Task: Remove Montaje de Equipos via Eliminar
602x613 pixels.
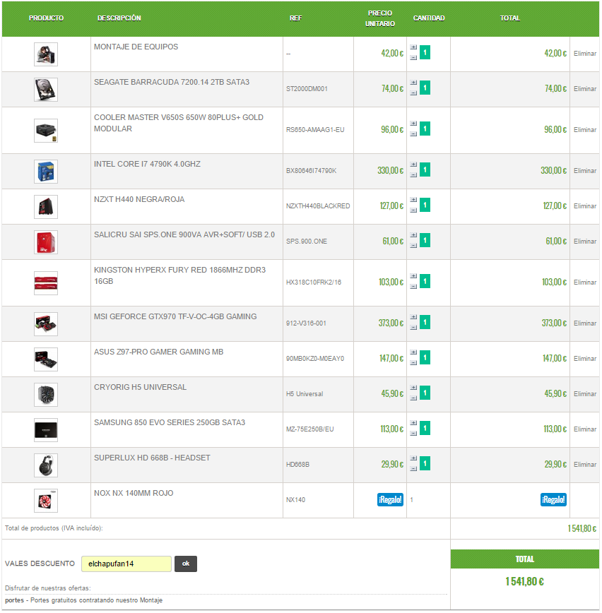Action: (585, 54)
